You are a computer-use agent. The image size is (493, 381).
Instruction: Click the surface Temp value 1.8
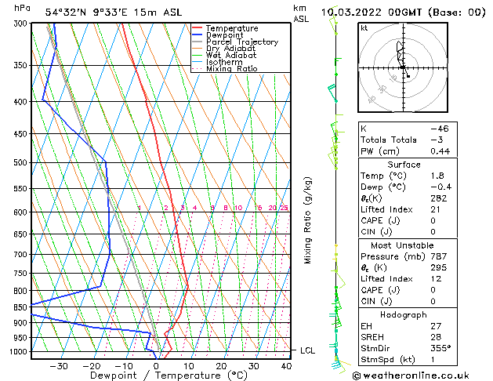[437, 176]
